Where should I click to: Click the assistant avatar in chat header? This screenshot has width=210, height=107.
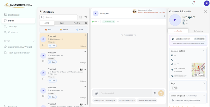(x=134, y=11)
